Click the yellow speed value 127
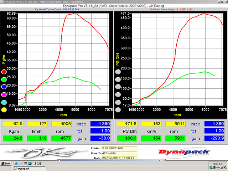228x171 pixels. point(37,124)
